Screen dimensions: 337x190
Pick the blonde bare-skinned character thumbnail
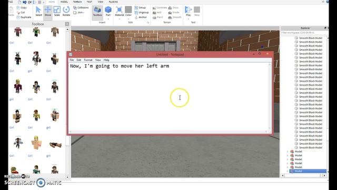click(36, 142)
